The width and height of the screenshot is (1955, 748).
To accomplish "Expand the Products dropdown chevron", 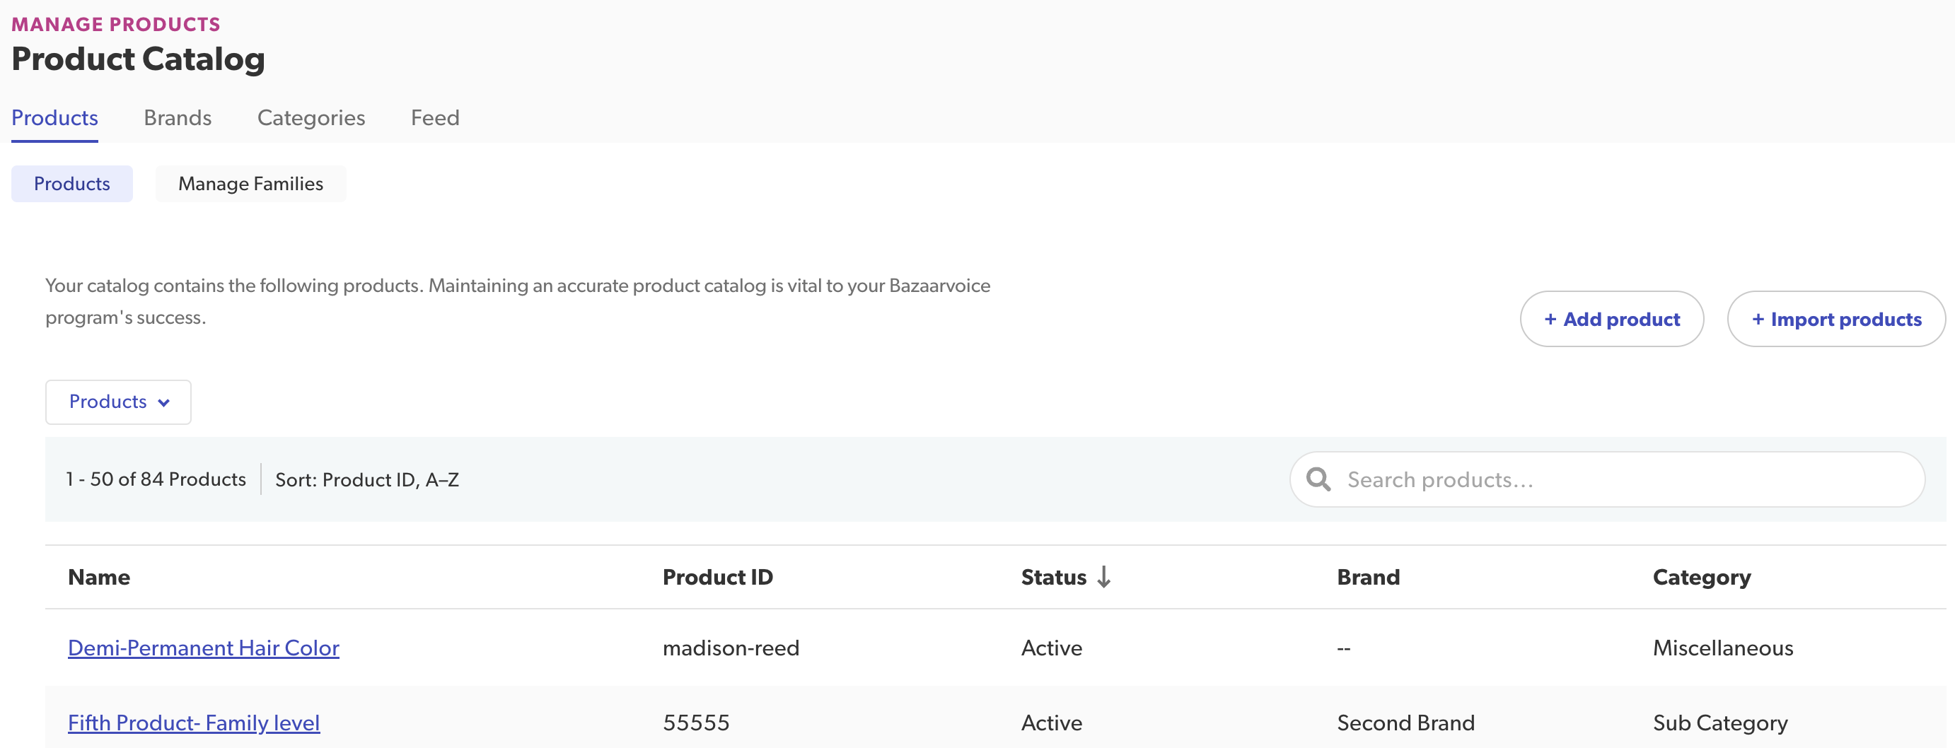I will 164,403.
